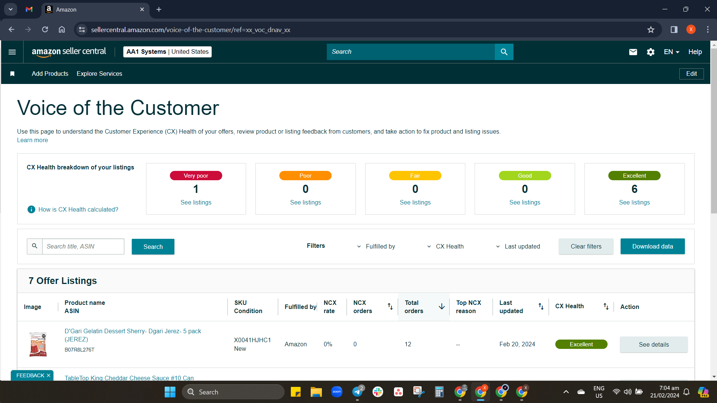
Task: Click See details for D'Gari listing
Action: (654, 344)
